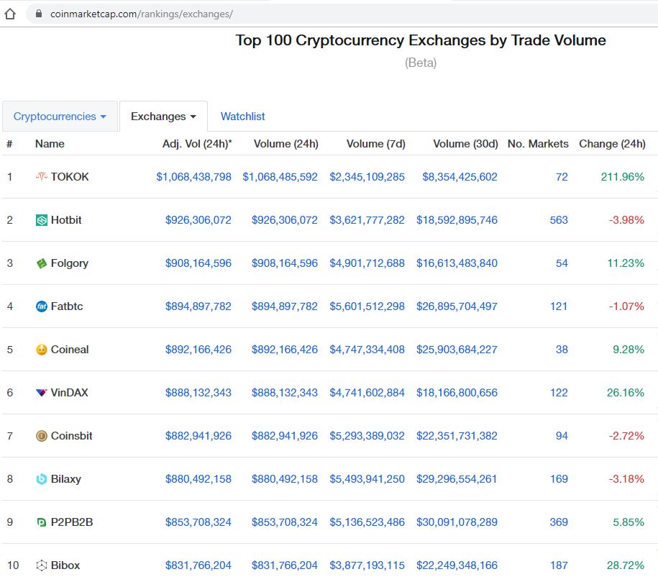Click the Hotbit exchange logo icon
This screenshot has height=582, width=658.
click(41, 220)
